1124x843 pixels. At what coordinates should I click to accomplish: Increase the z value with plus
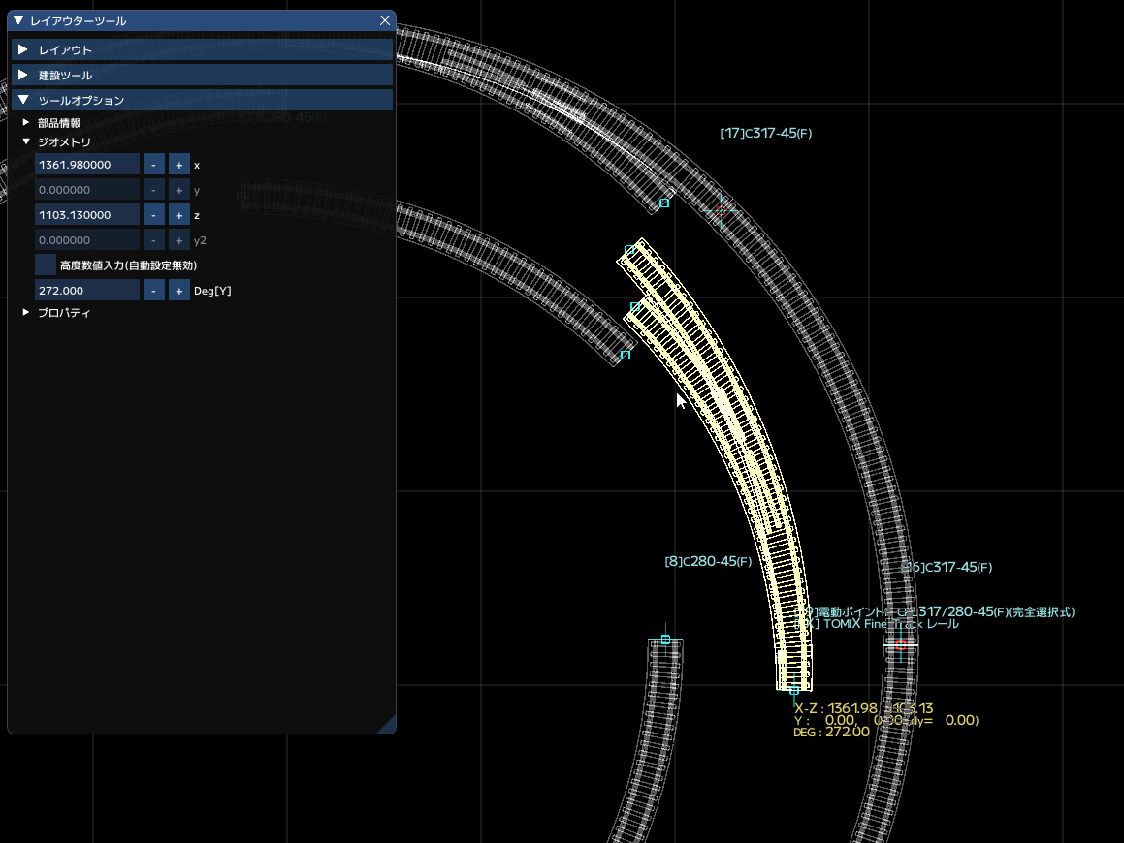click(179, 215)
